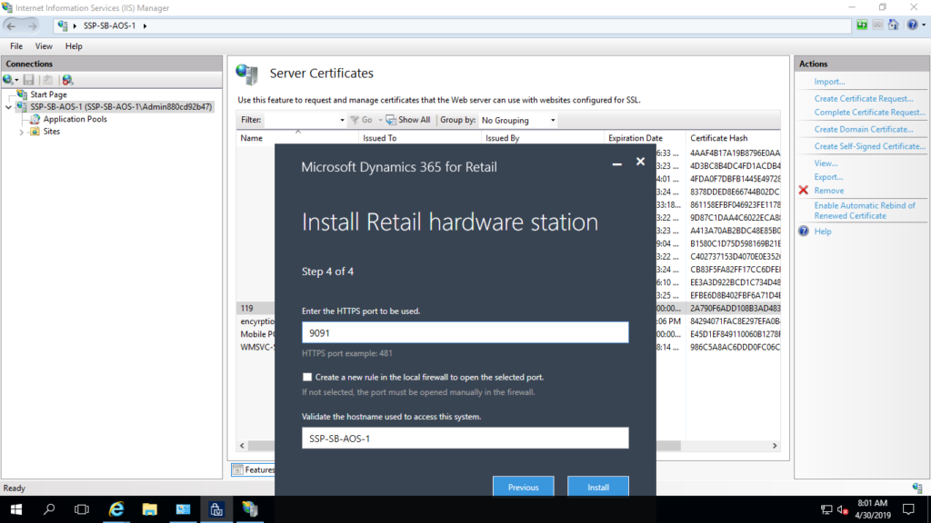Image resolution: width=931 pixels, height=523 pixels.
Task: Click the save icon in Connections toolbar
Action: (x=28, y=80)
